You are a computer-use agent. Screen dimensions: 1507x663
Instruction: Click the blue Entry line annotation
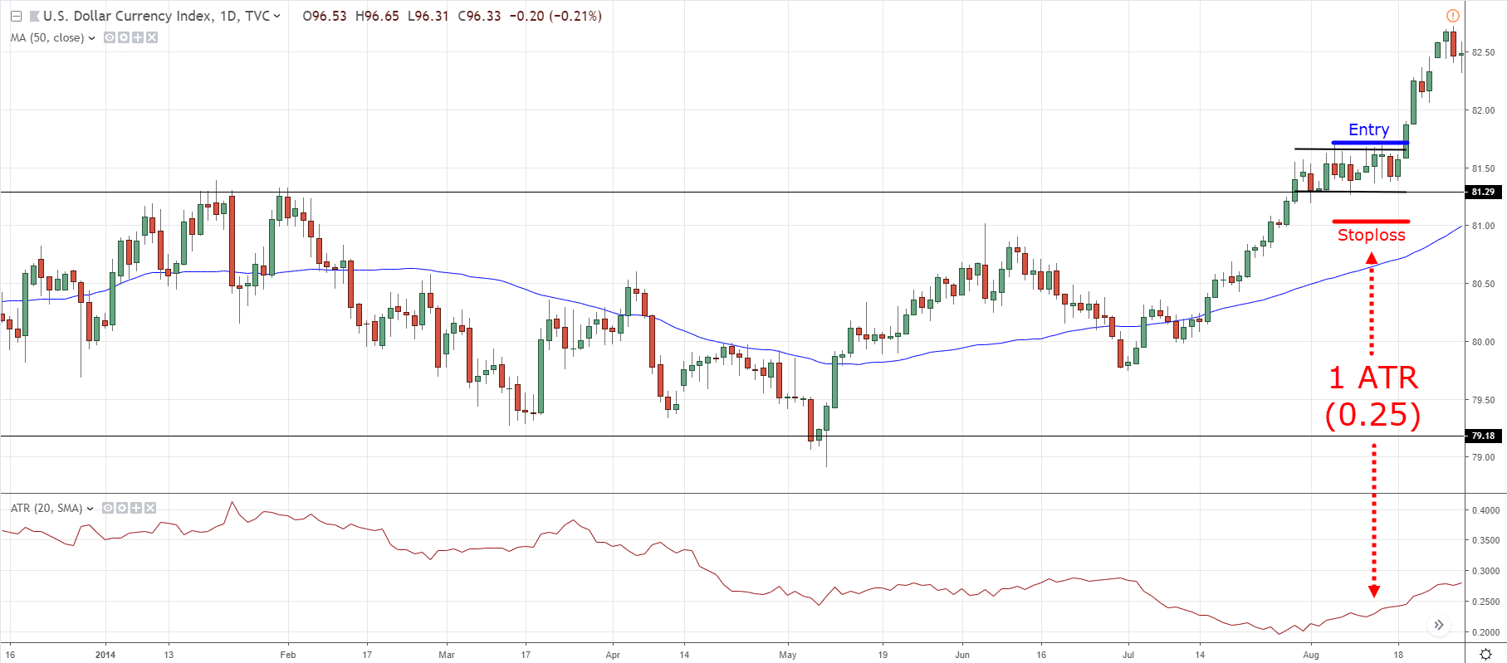point(1370,143)
